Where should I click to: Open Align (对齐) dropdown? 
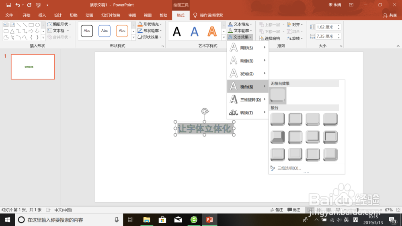[295, 24]
